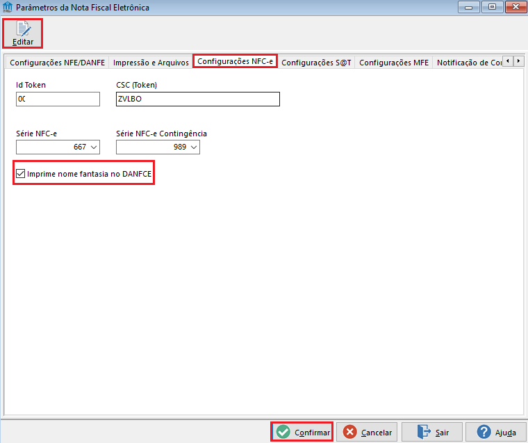528x443 pixels.
Task: Open the Configurações S@T tab
Action: [x=316, y=63]
